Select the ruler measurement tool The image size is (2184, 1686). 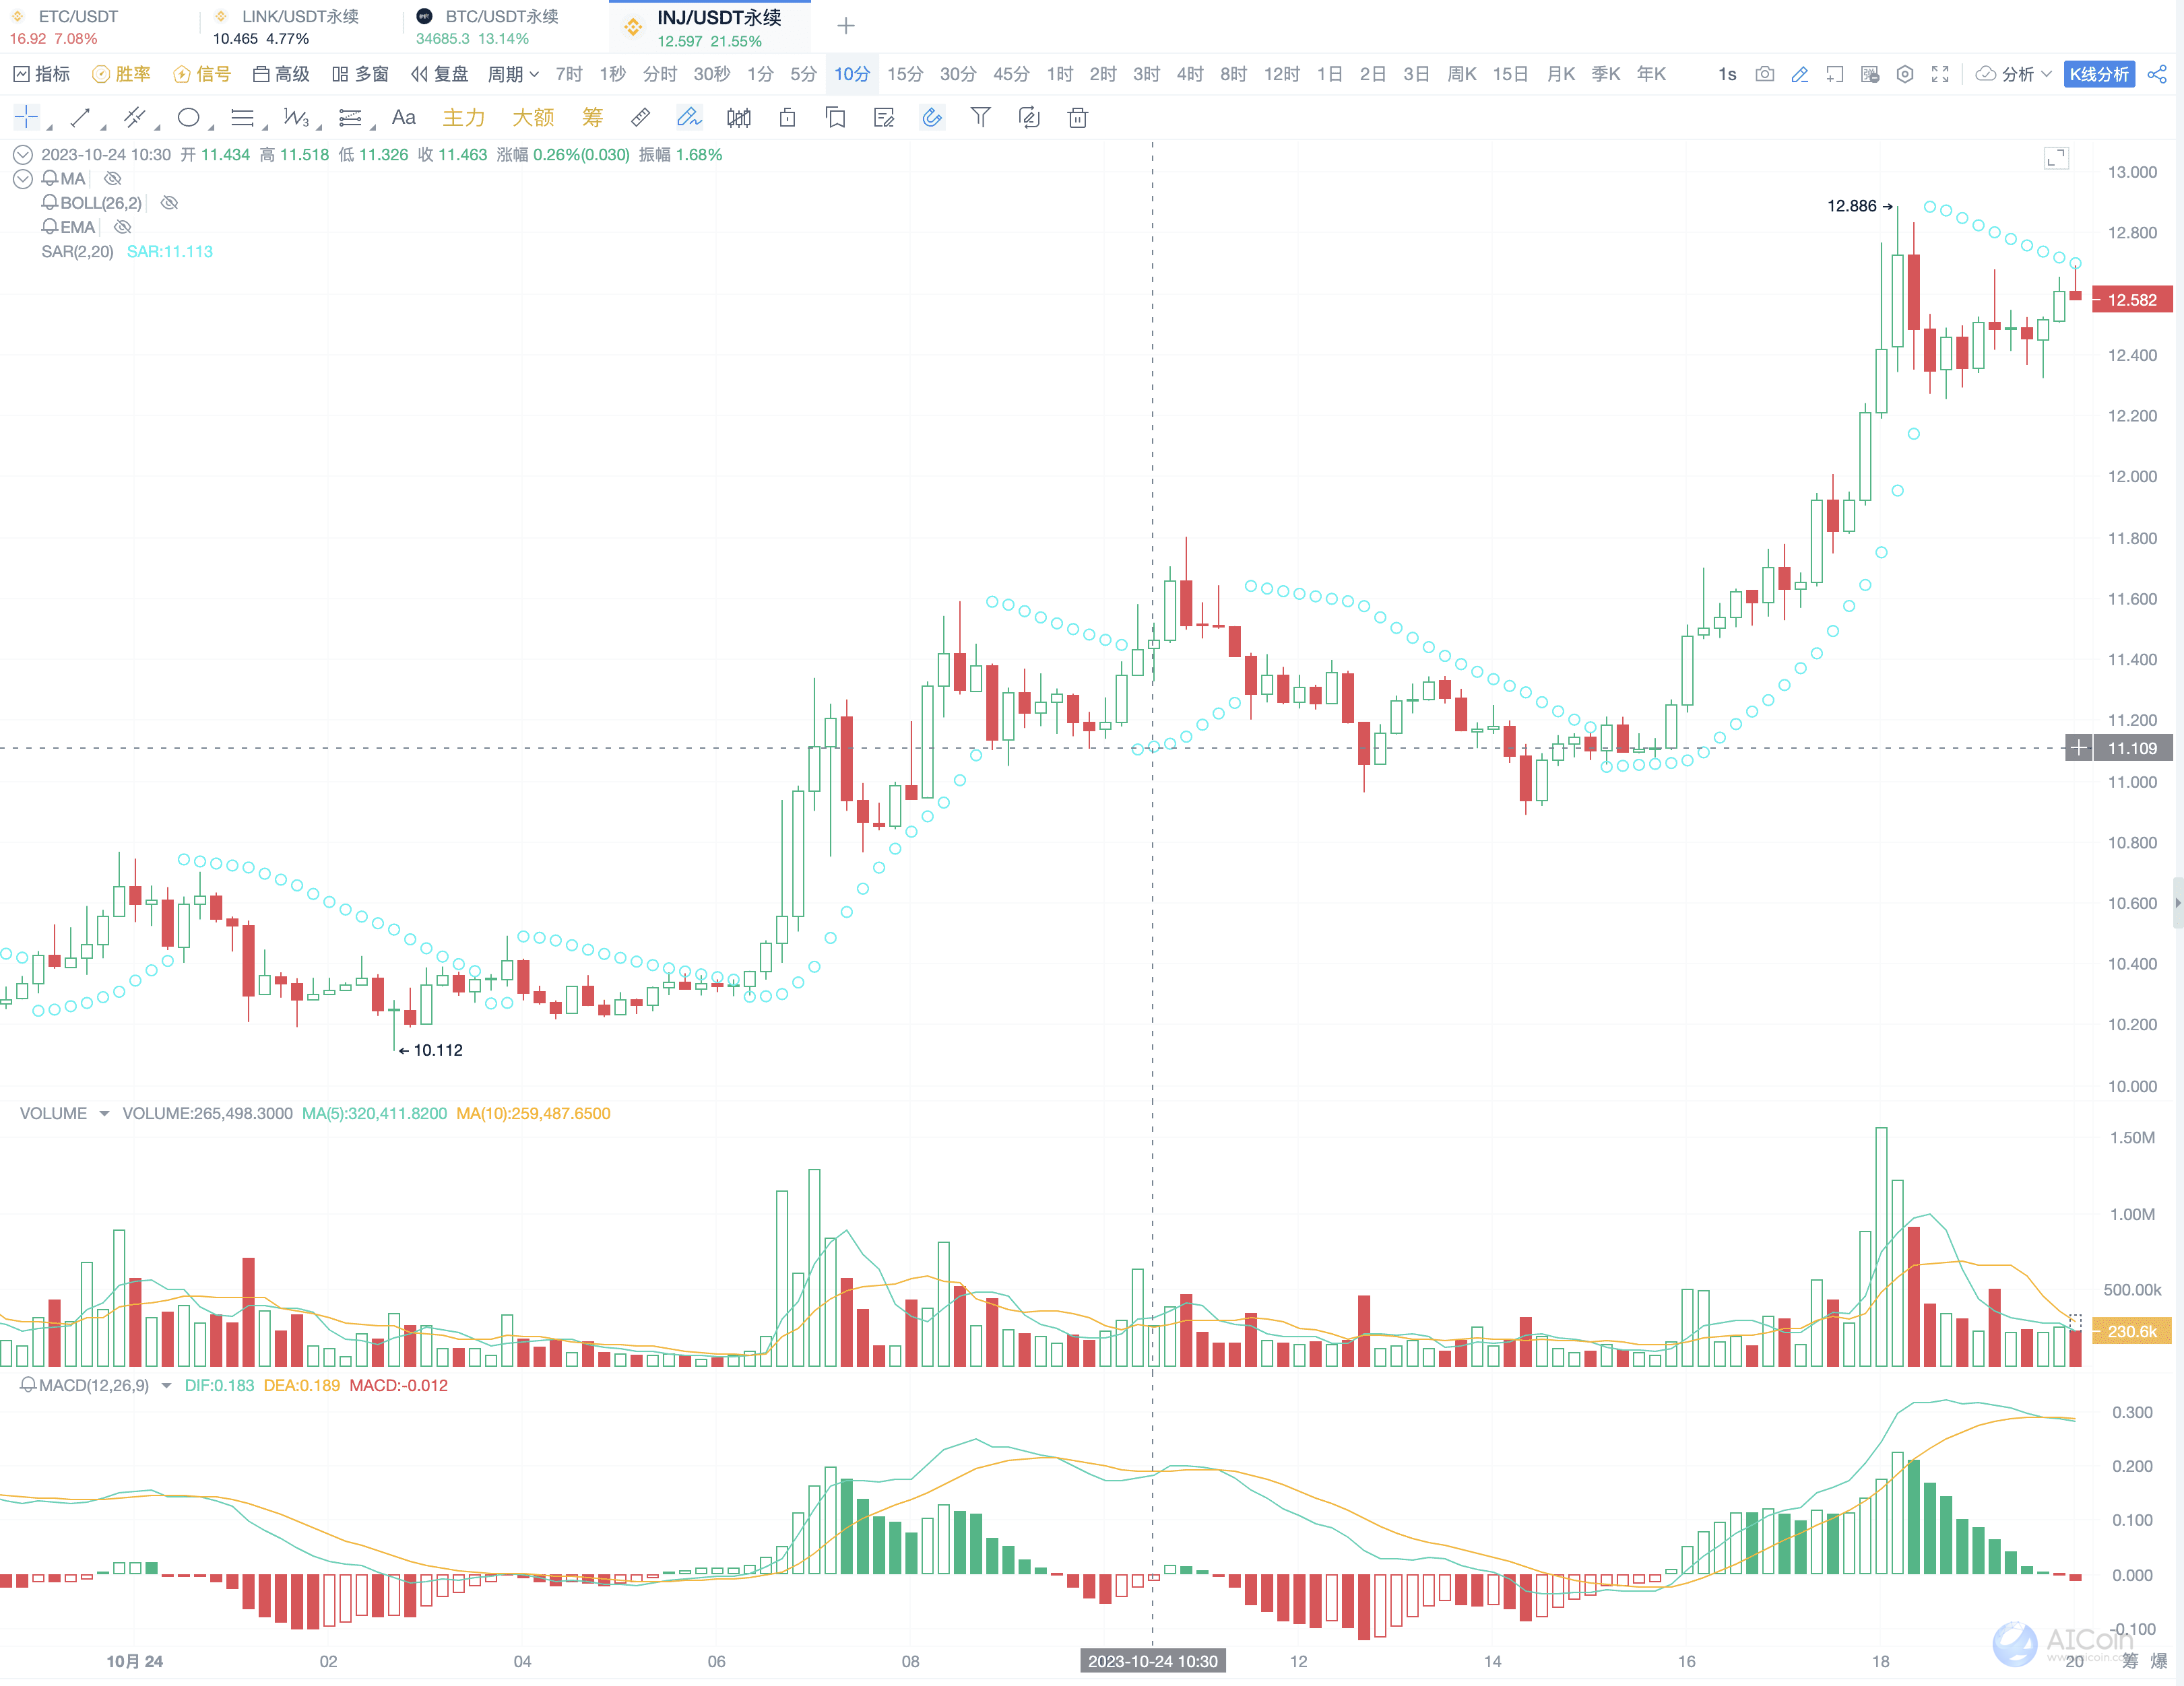[x=641, y=118]
